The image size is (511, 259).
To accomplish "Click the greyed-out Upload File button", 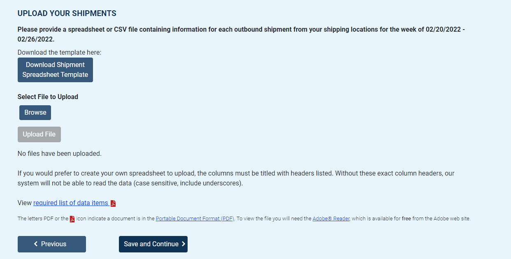I will [x=39, y=134].
